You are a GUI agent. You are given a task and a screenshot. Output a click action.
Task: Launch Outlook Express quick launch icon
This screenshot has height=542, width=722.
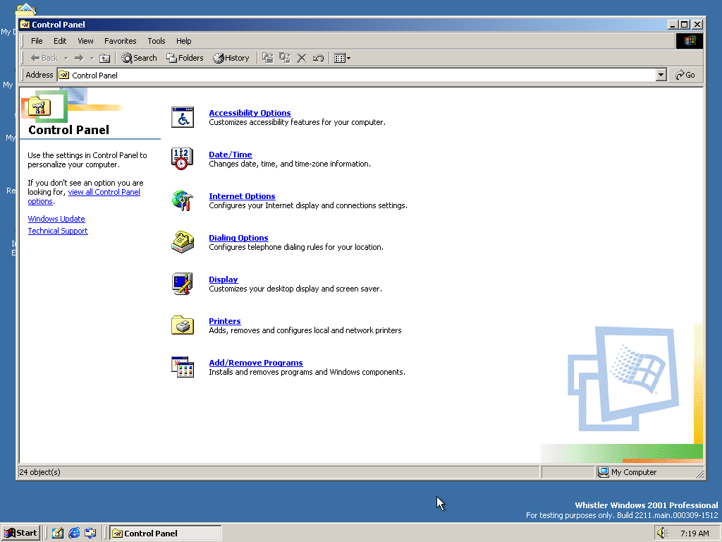pyautogui.click(x=90, y=534)
